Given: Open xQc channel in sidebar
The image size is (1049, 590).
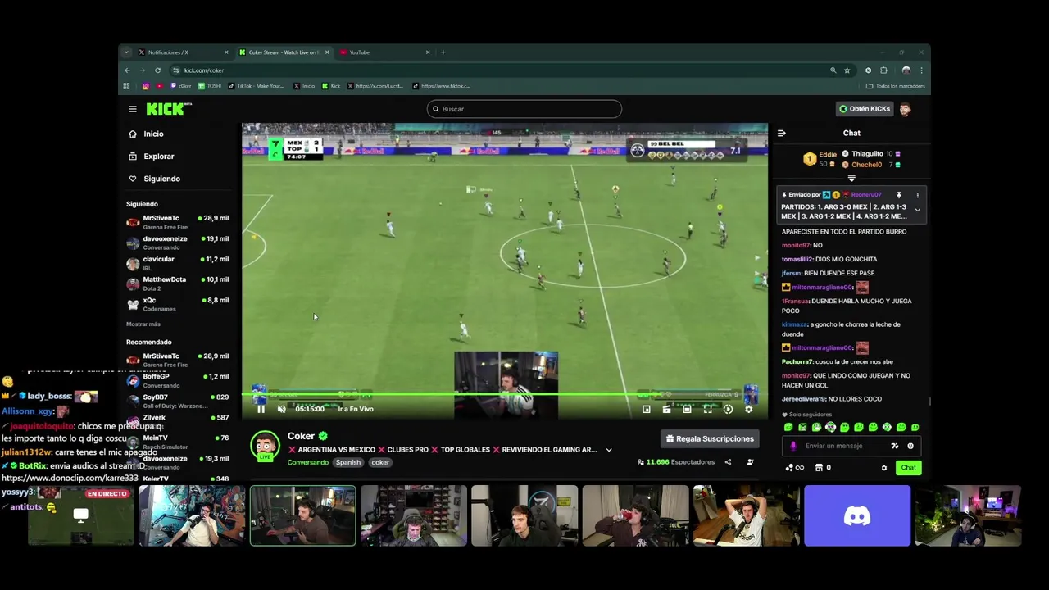Looking at the screenshot, I should 178,304.
